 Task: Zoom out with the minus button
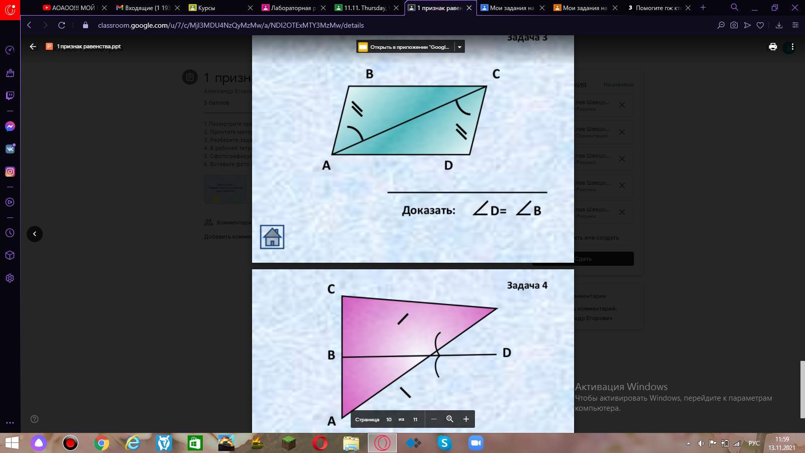pos(434,419)
